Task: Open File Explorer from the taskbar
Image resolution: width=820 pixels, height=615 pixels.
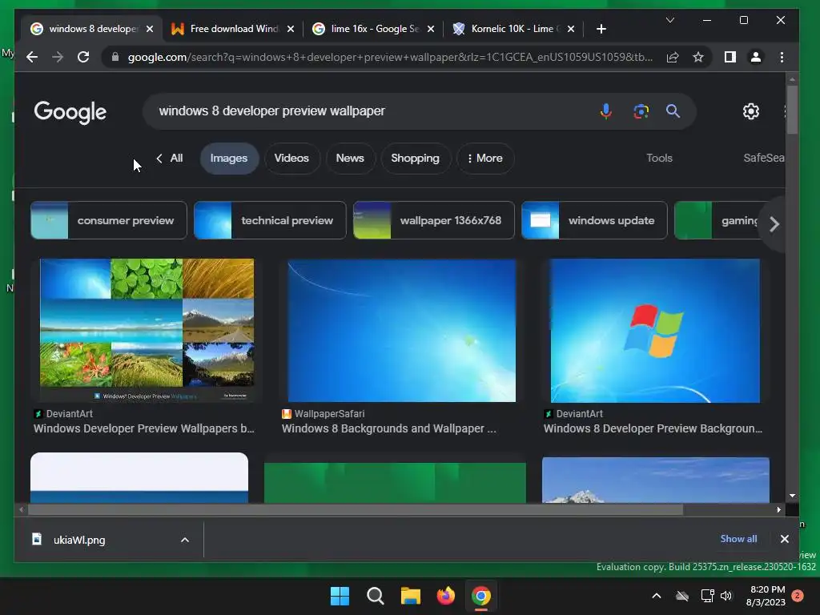Action: click(x=411, y=596)
